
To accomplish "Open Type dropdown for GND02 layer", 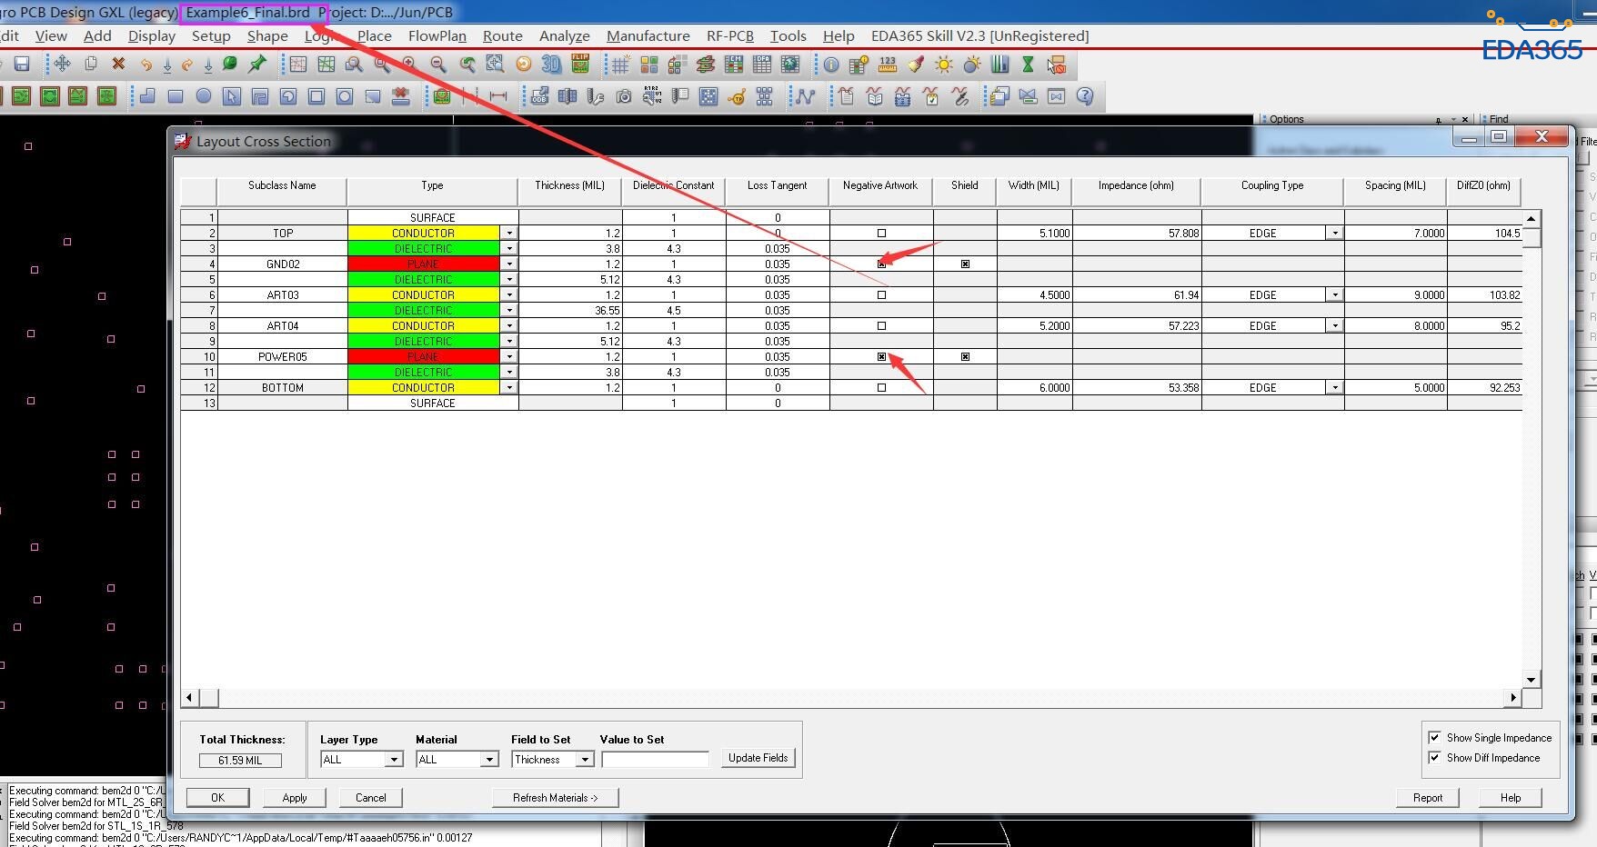I will (x=509, y=264).
